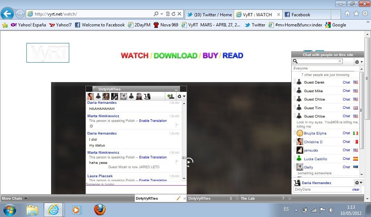Viewport: 371px width, 217px height.
Task: Click Chat next to Guest Derek
Action: coord(346,82)
